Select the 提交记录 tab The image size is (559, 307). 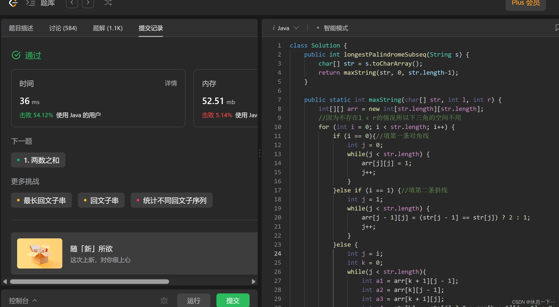(x=151, y=28)
